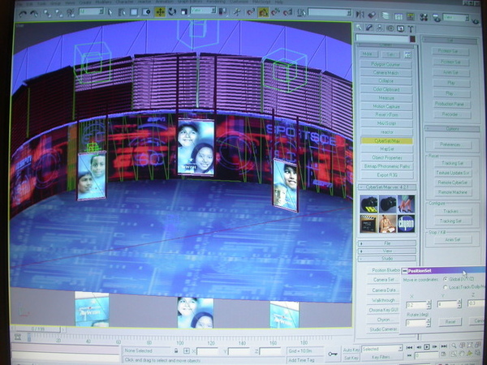Collapse the CyberSet/Max version rollout header
The height and width of the screenshot is (365, 487).
(x=387, y=187)
